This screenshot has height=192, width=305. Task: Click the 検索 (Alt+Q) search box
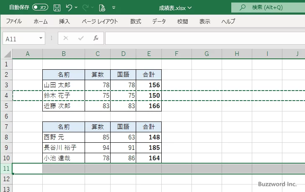tap(268, 8)
